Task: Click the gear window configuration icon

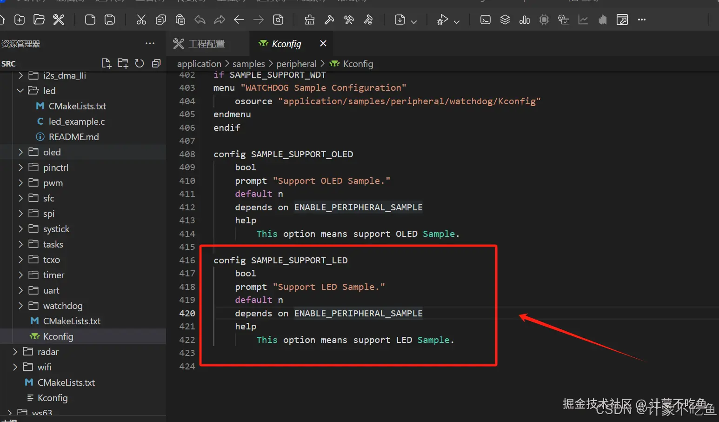Action: [564, 20]
